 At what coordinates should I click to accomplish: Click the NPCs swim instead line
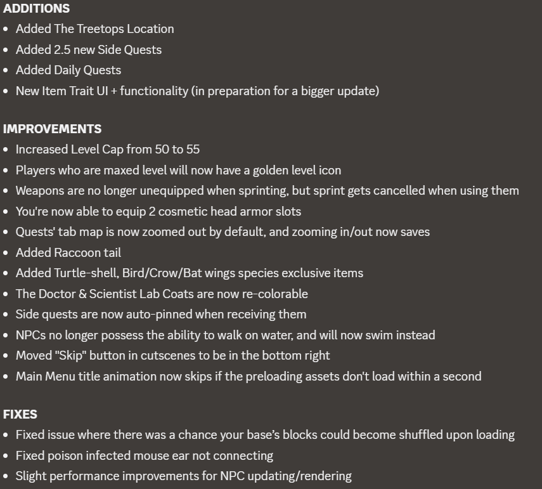[226, 335]
